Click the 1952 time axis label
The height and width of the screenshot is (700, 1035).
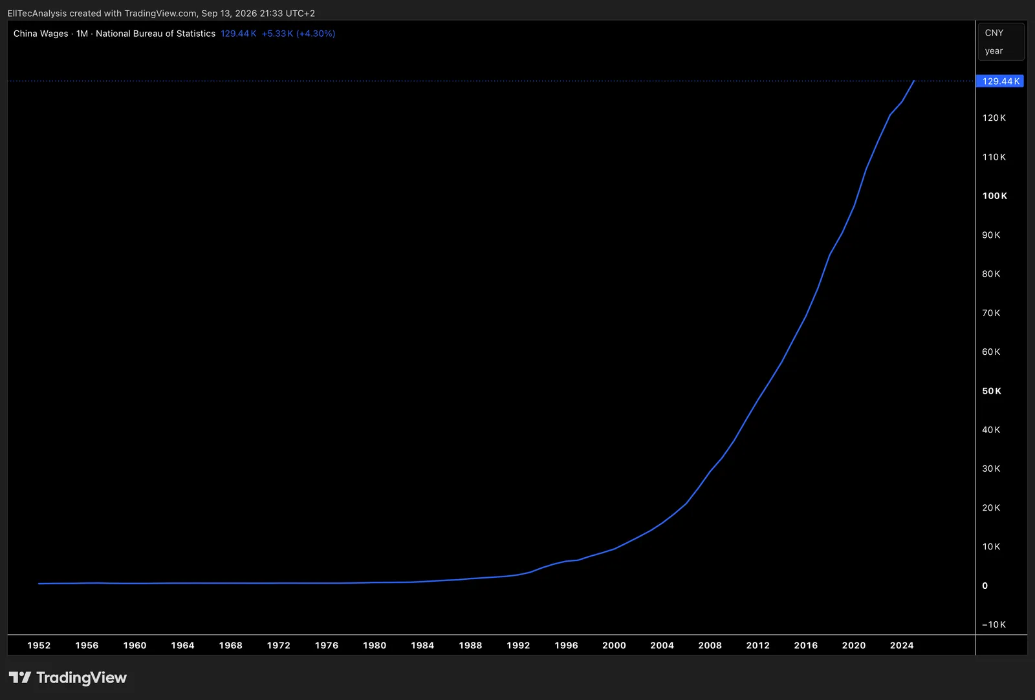click(x=39, y=646)
